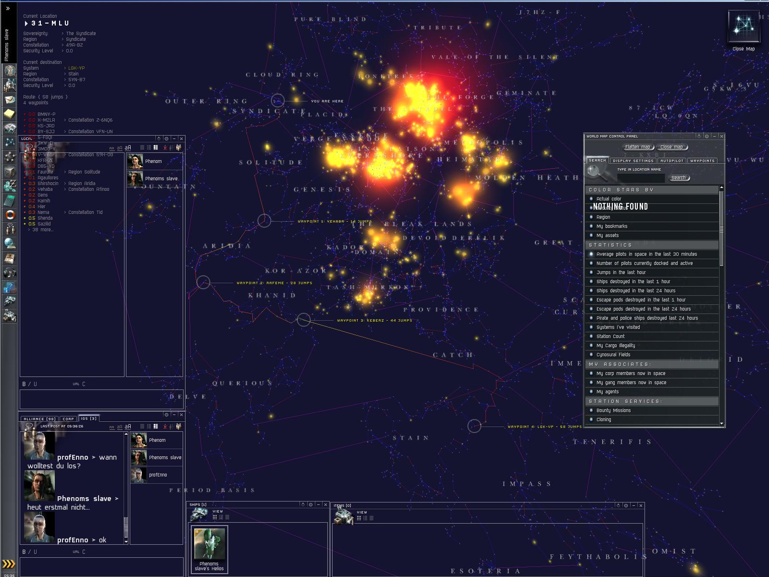Screen dimensions: 769x577
Task: Click the Close map button in control panel
Action: tap(671, 147)
